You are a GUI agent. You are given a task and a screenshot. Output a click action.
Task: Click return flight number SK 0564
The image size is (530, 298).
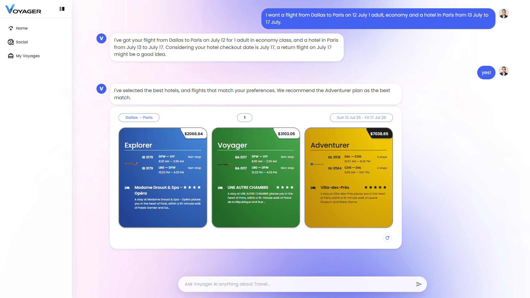coord(335,168)
